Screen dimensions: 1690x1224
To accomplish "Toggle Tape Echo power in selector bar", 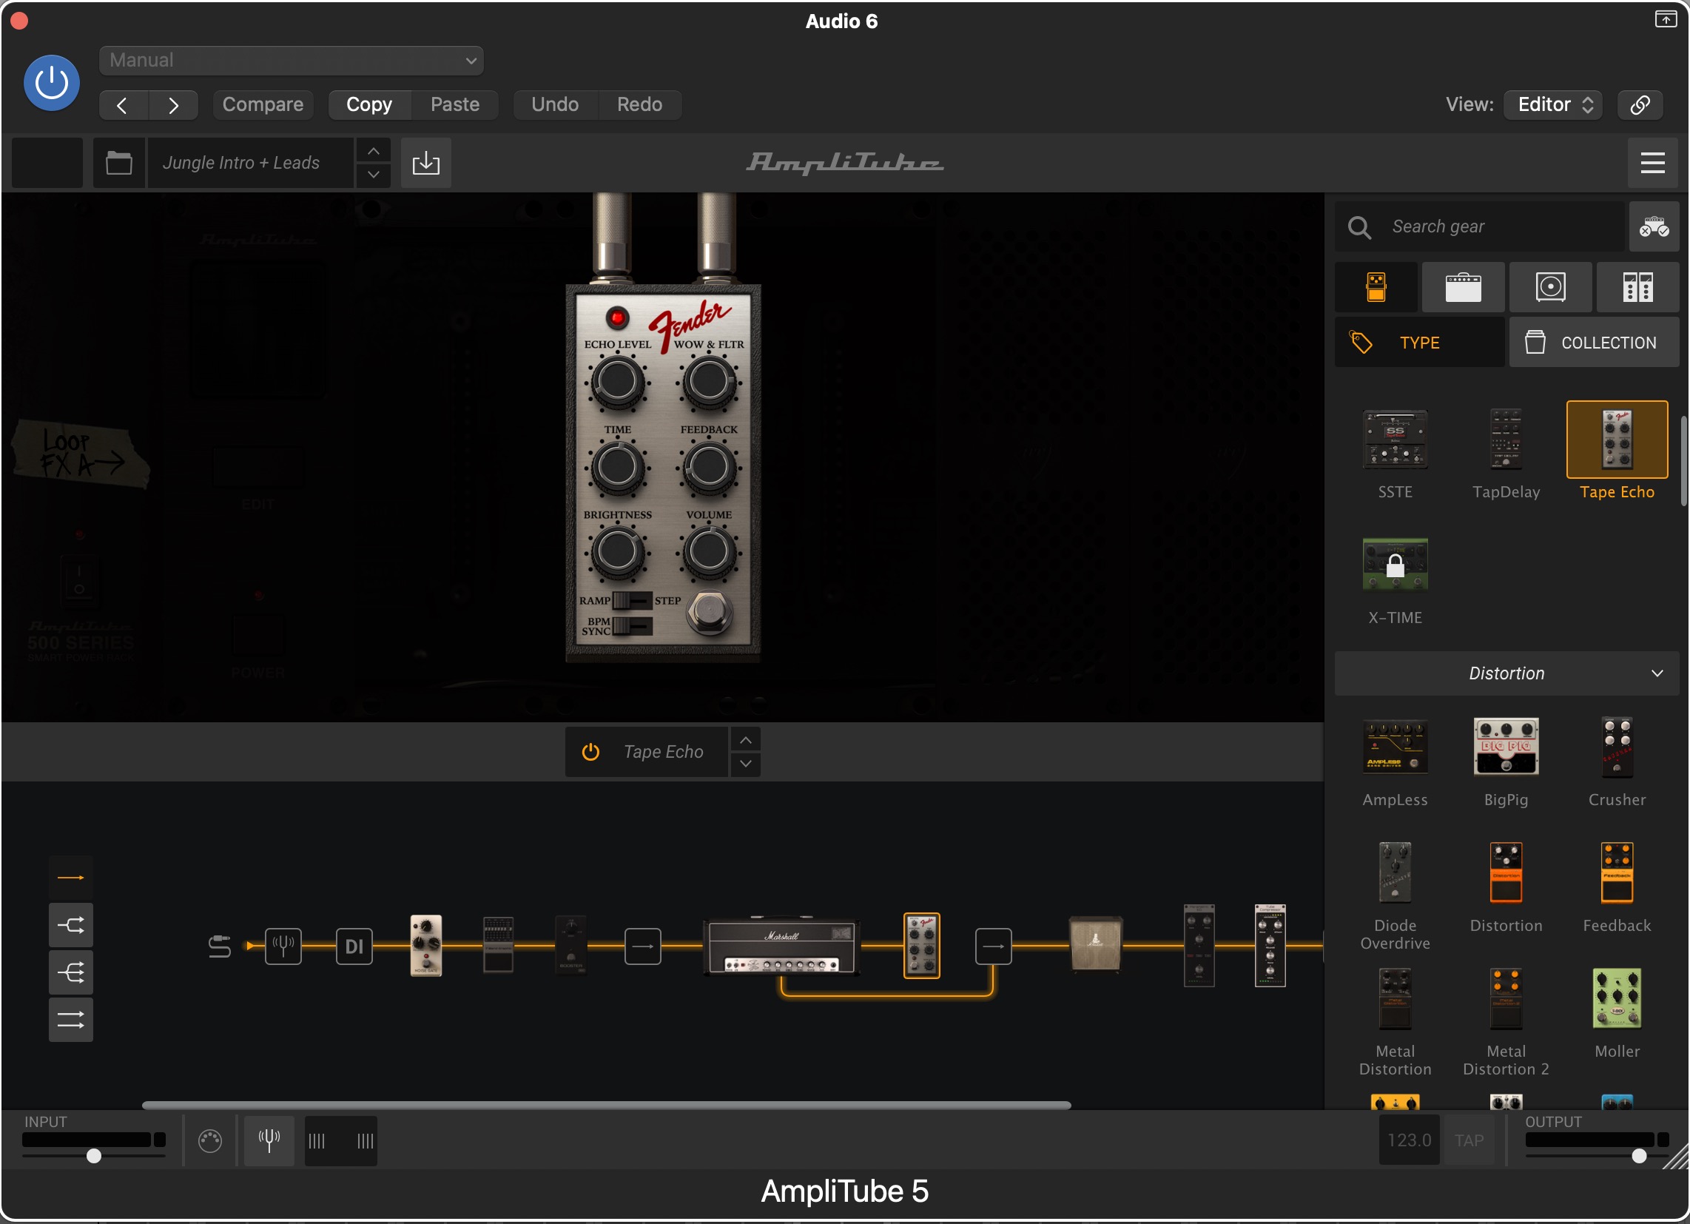I will pyautogui.click(x=590, y=752).
